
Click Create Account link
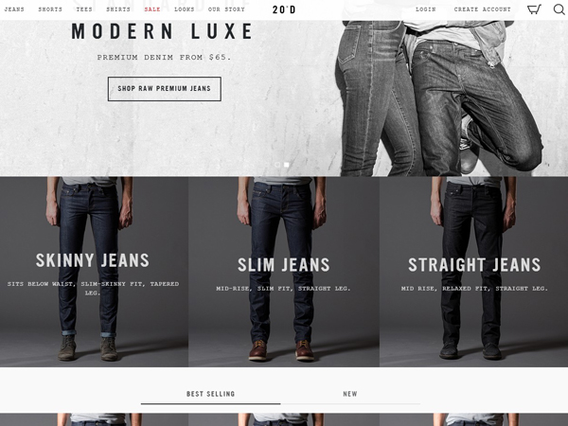tap(483, 9)
